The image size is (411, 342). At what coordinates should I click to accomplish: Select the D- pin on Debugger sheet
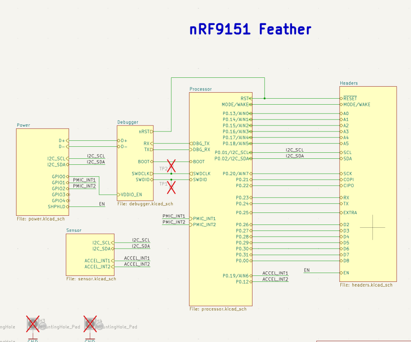[x=122, y=146]
